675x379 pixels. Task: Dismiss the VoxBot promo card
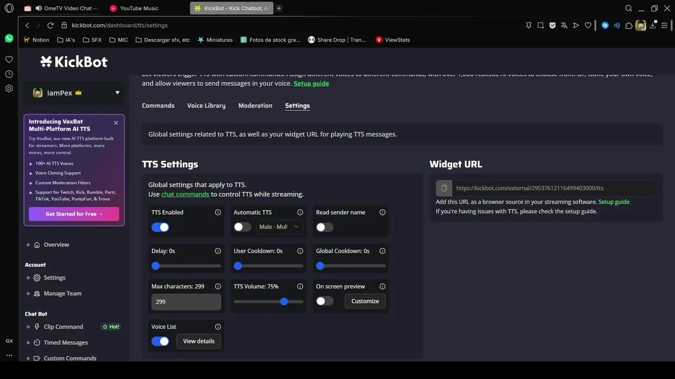pyautogui.click(x=116, y=123)
